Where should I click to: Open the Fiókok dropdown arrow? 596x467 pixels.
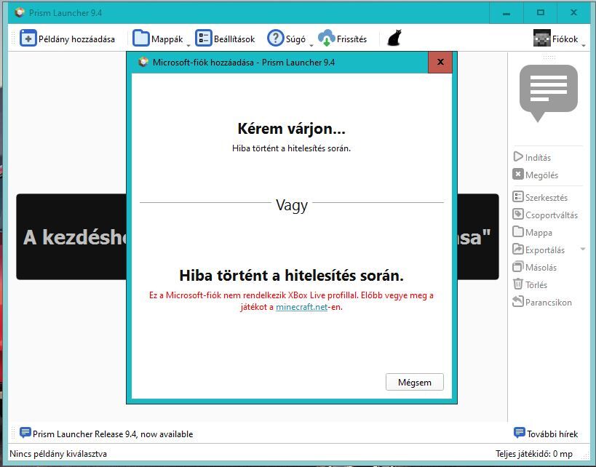coord(584,46)
